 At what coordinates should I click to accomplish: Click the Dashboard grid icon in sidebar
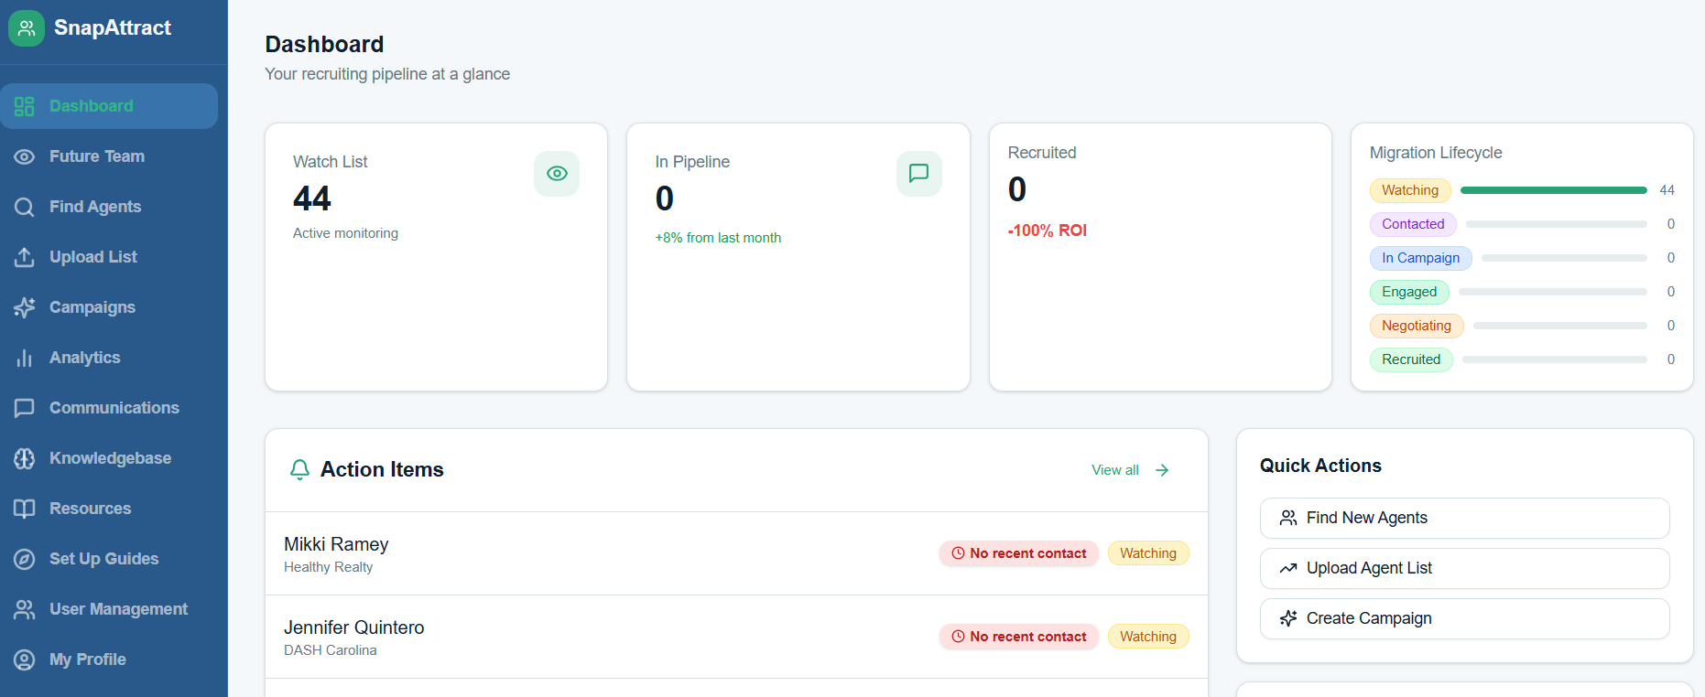25,106
